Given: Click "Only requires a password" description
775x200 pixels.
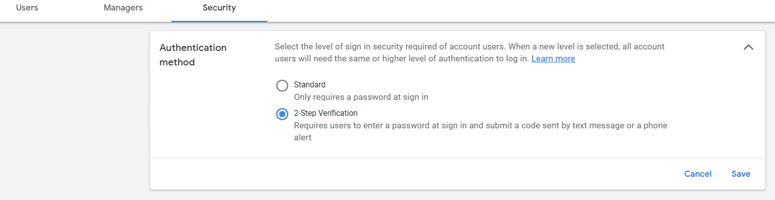Looking at the screenshot, I should 361,97.
